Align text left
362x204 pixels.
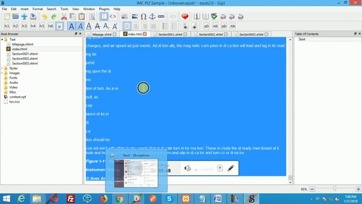tap(127, 26)
